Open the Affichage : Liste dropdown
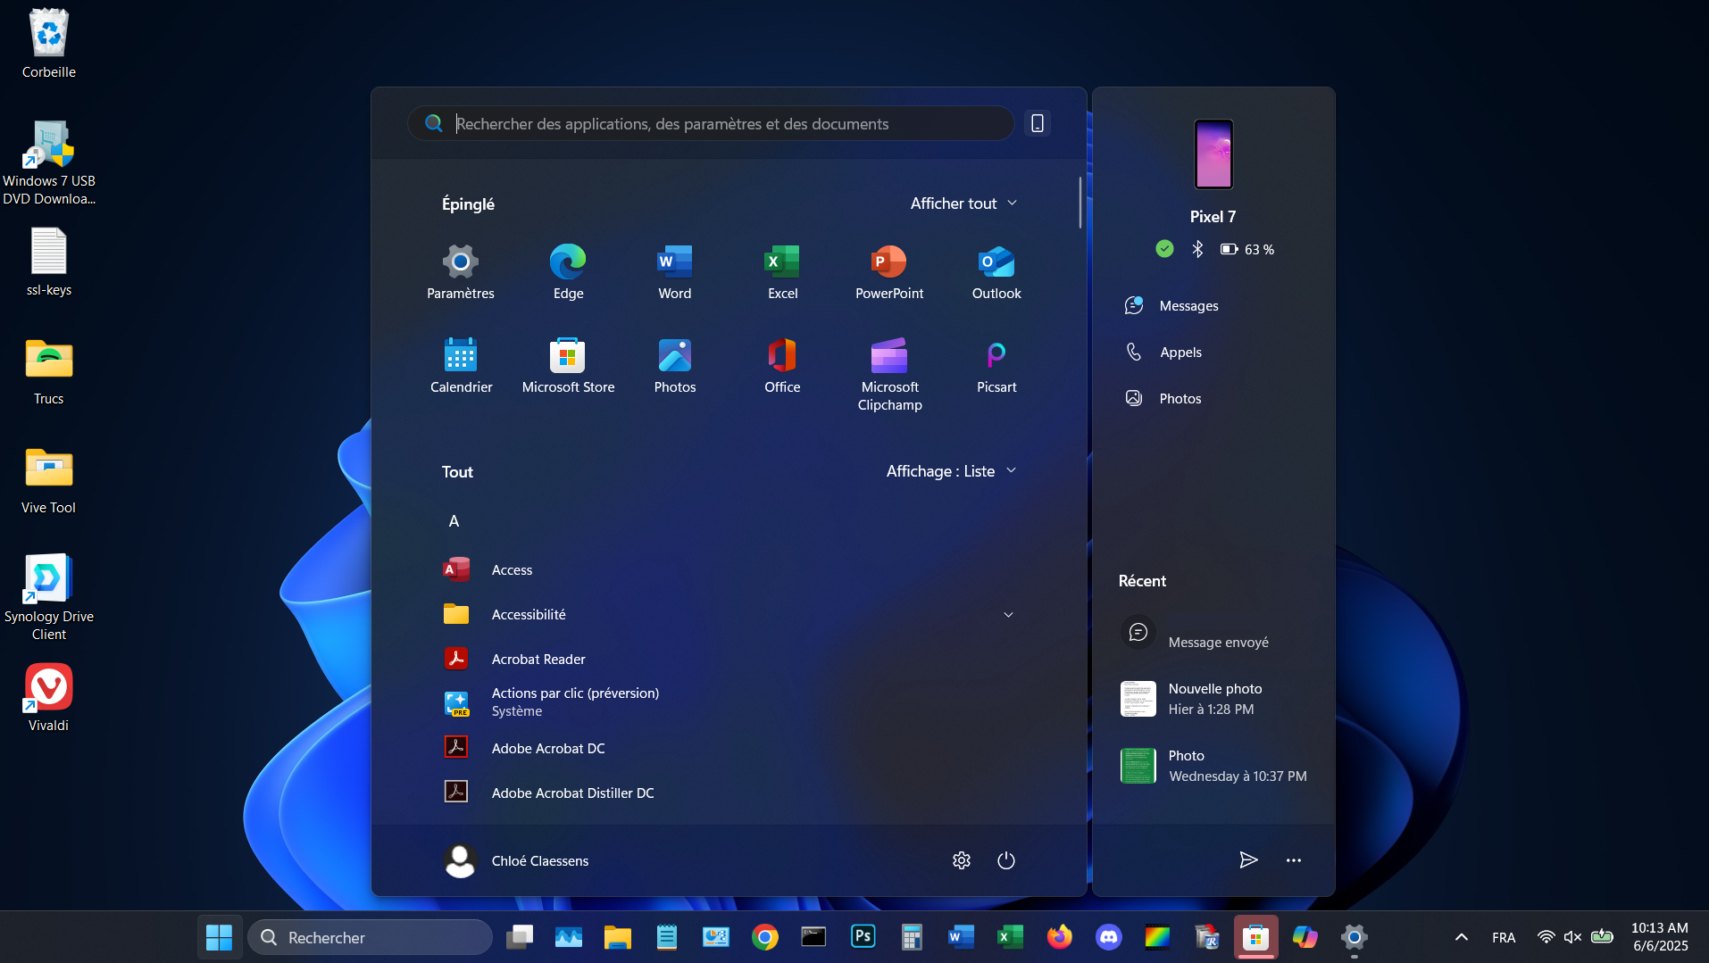1709x963 pixels. point(951,471)
